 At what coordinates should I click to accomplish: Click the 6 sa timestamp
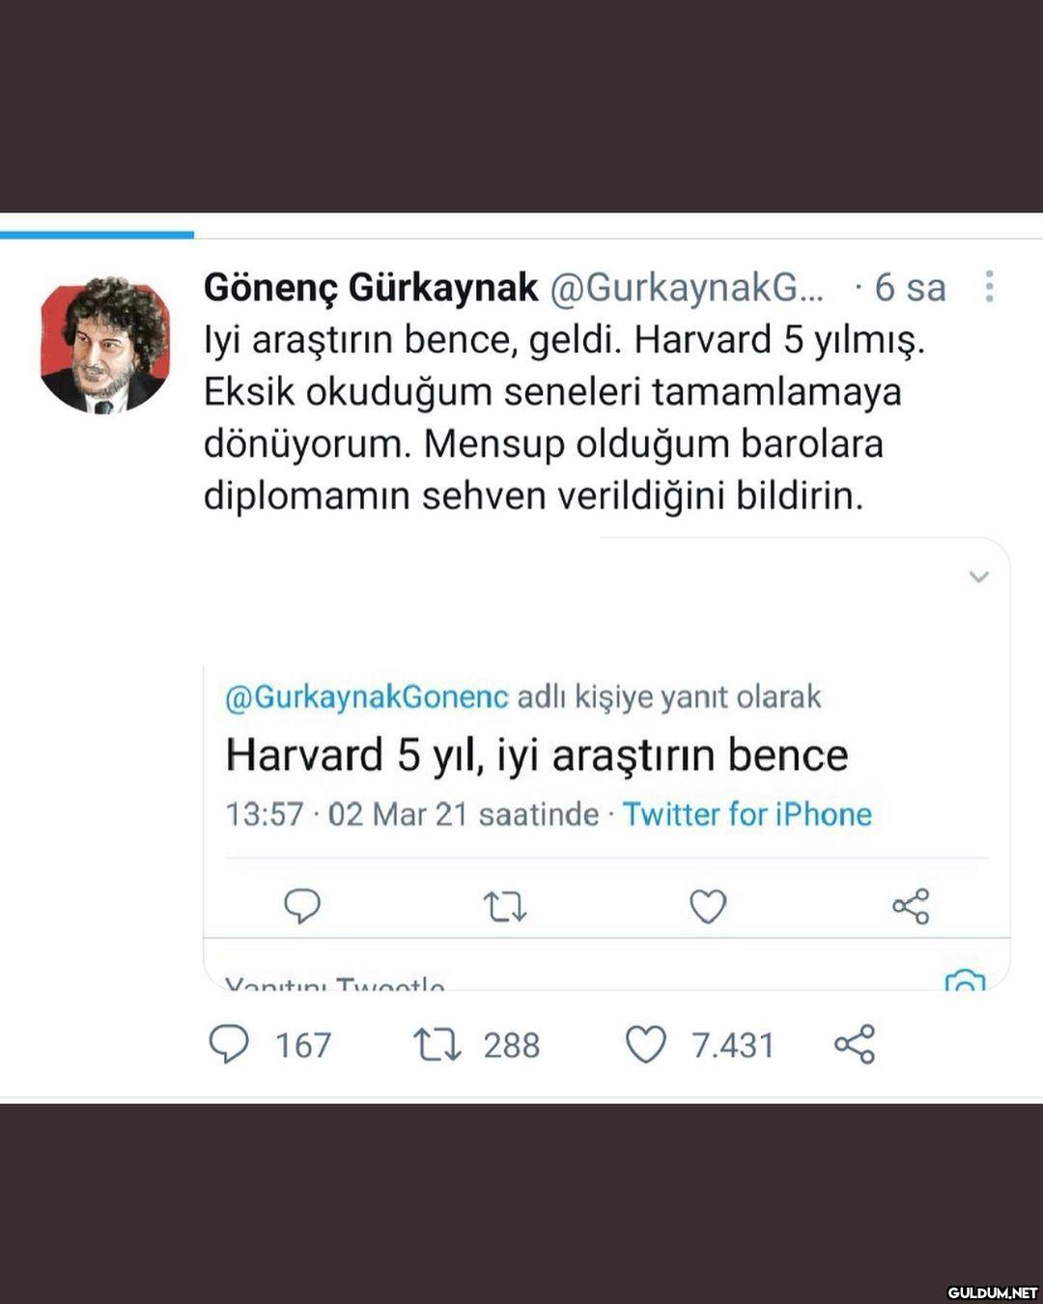click(910, 287)
